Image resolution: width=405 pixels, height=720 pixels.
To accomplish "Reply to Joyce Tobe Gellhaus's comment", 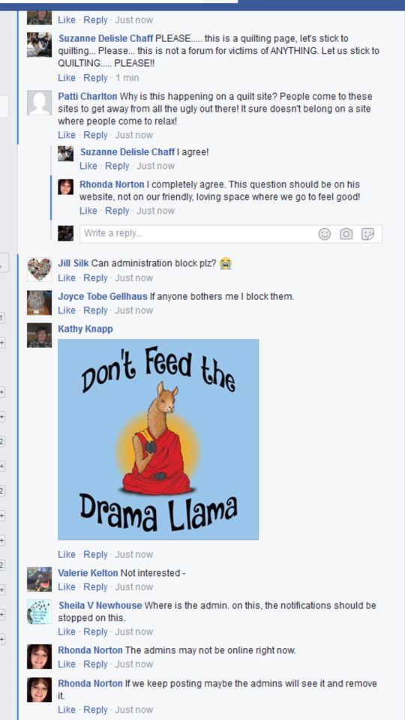I will tap(95, 310).
